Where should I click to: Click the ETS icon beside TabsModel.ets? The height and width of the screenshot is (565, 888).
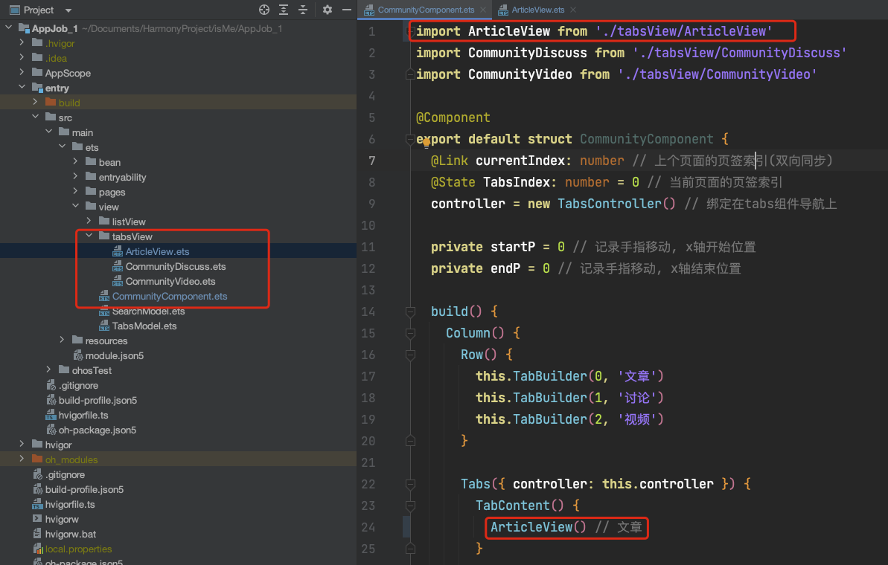pyautogui.click(x=104, y=326)
